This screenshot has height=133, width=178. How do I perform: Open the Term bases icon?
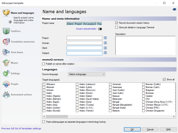[6, 52]
